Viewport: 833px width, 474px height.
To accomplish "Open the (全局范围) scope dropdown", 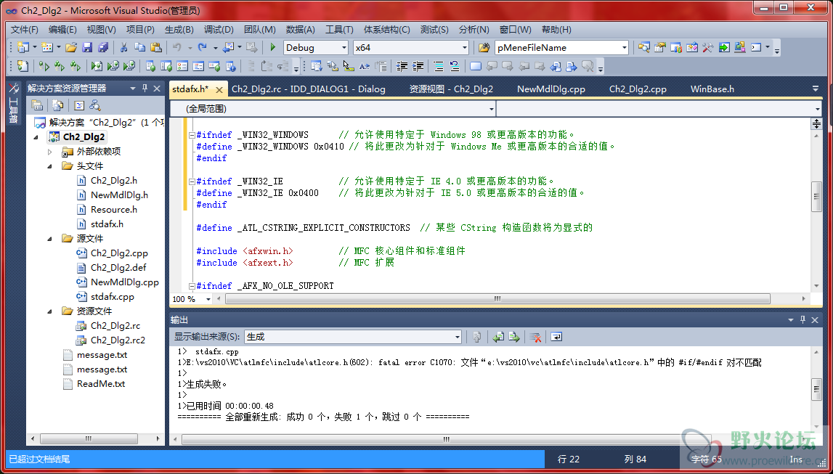I will click(490, 109).
